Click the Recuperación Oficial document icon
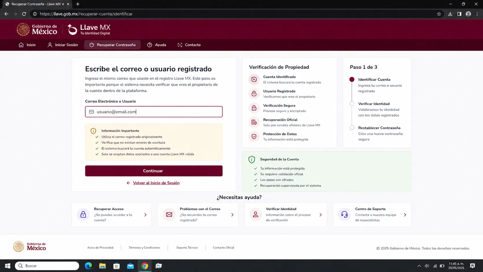Image resolution: width=483 pixels, height=272 pixels. [x=254, y=122]
